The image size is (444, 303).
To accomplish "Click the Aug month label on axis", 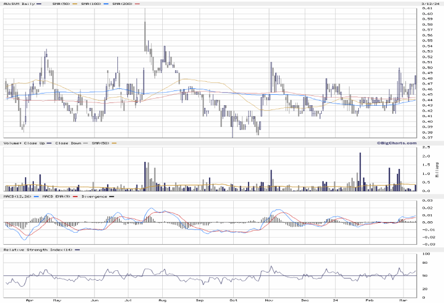I will (162, 300).
